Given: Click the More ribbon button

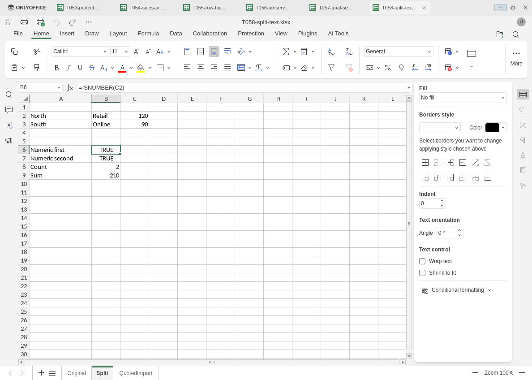Looking at the screenshot, I should pyautogui.click(x=516, y=58).
